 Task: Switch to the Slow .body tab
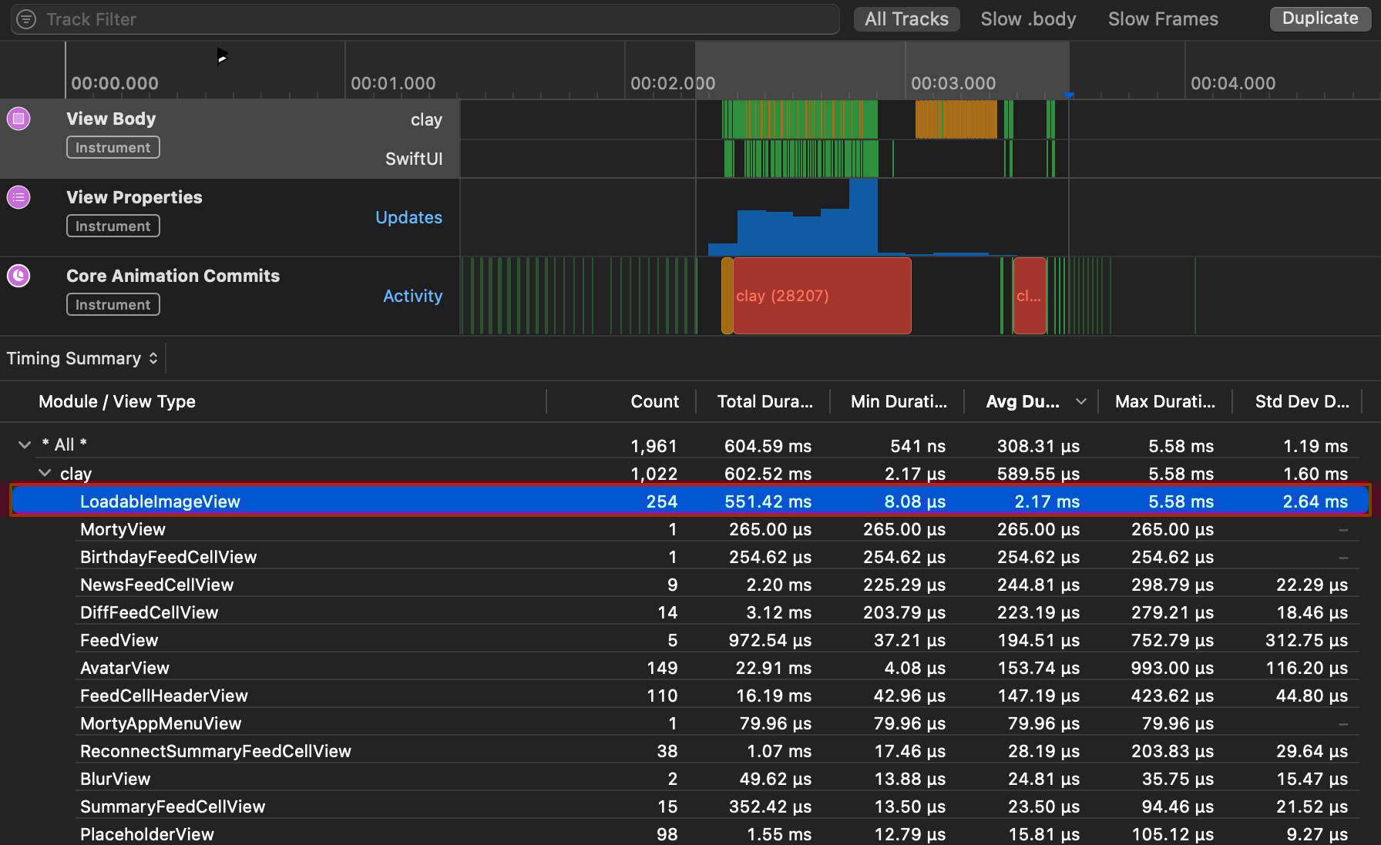1027,19
